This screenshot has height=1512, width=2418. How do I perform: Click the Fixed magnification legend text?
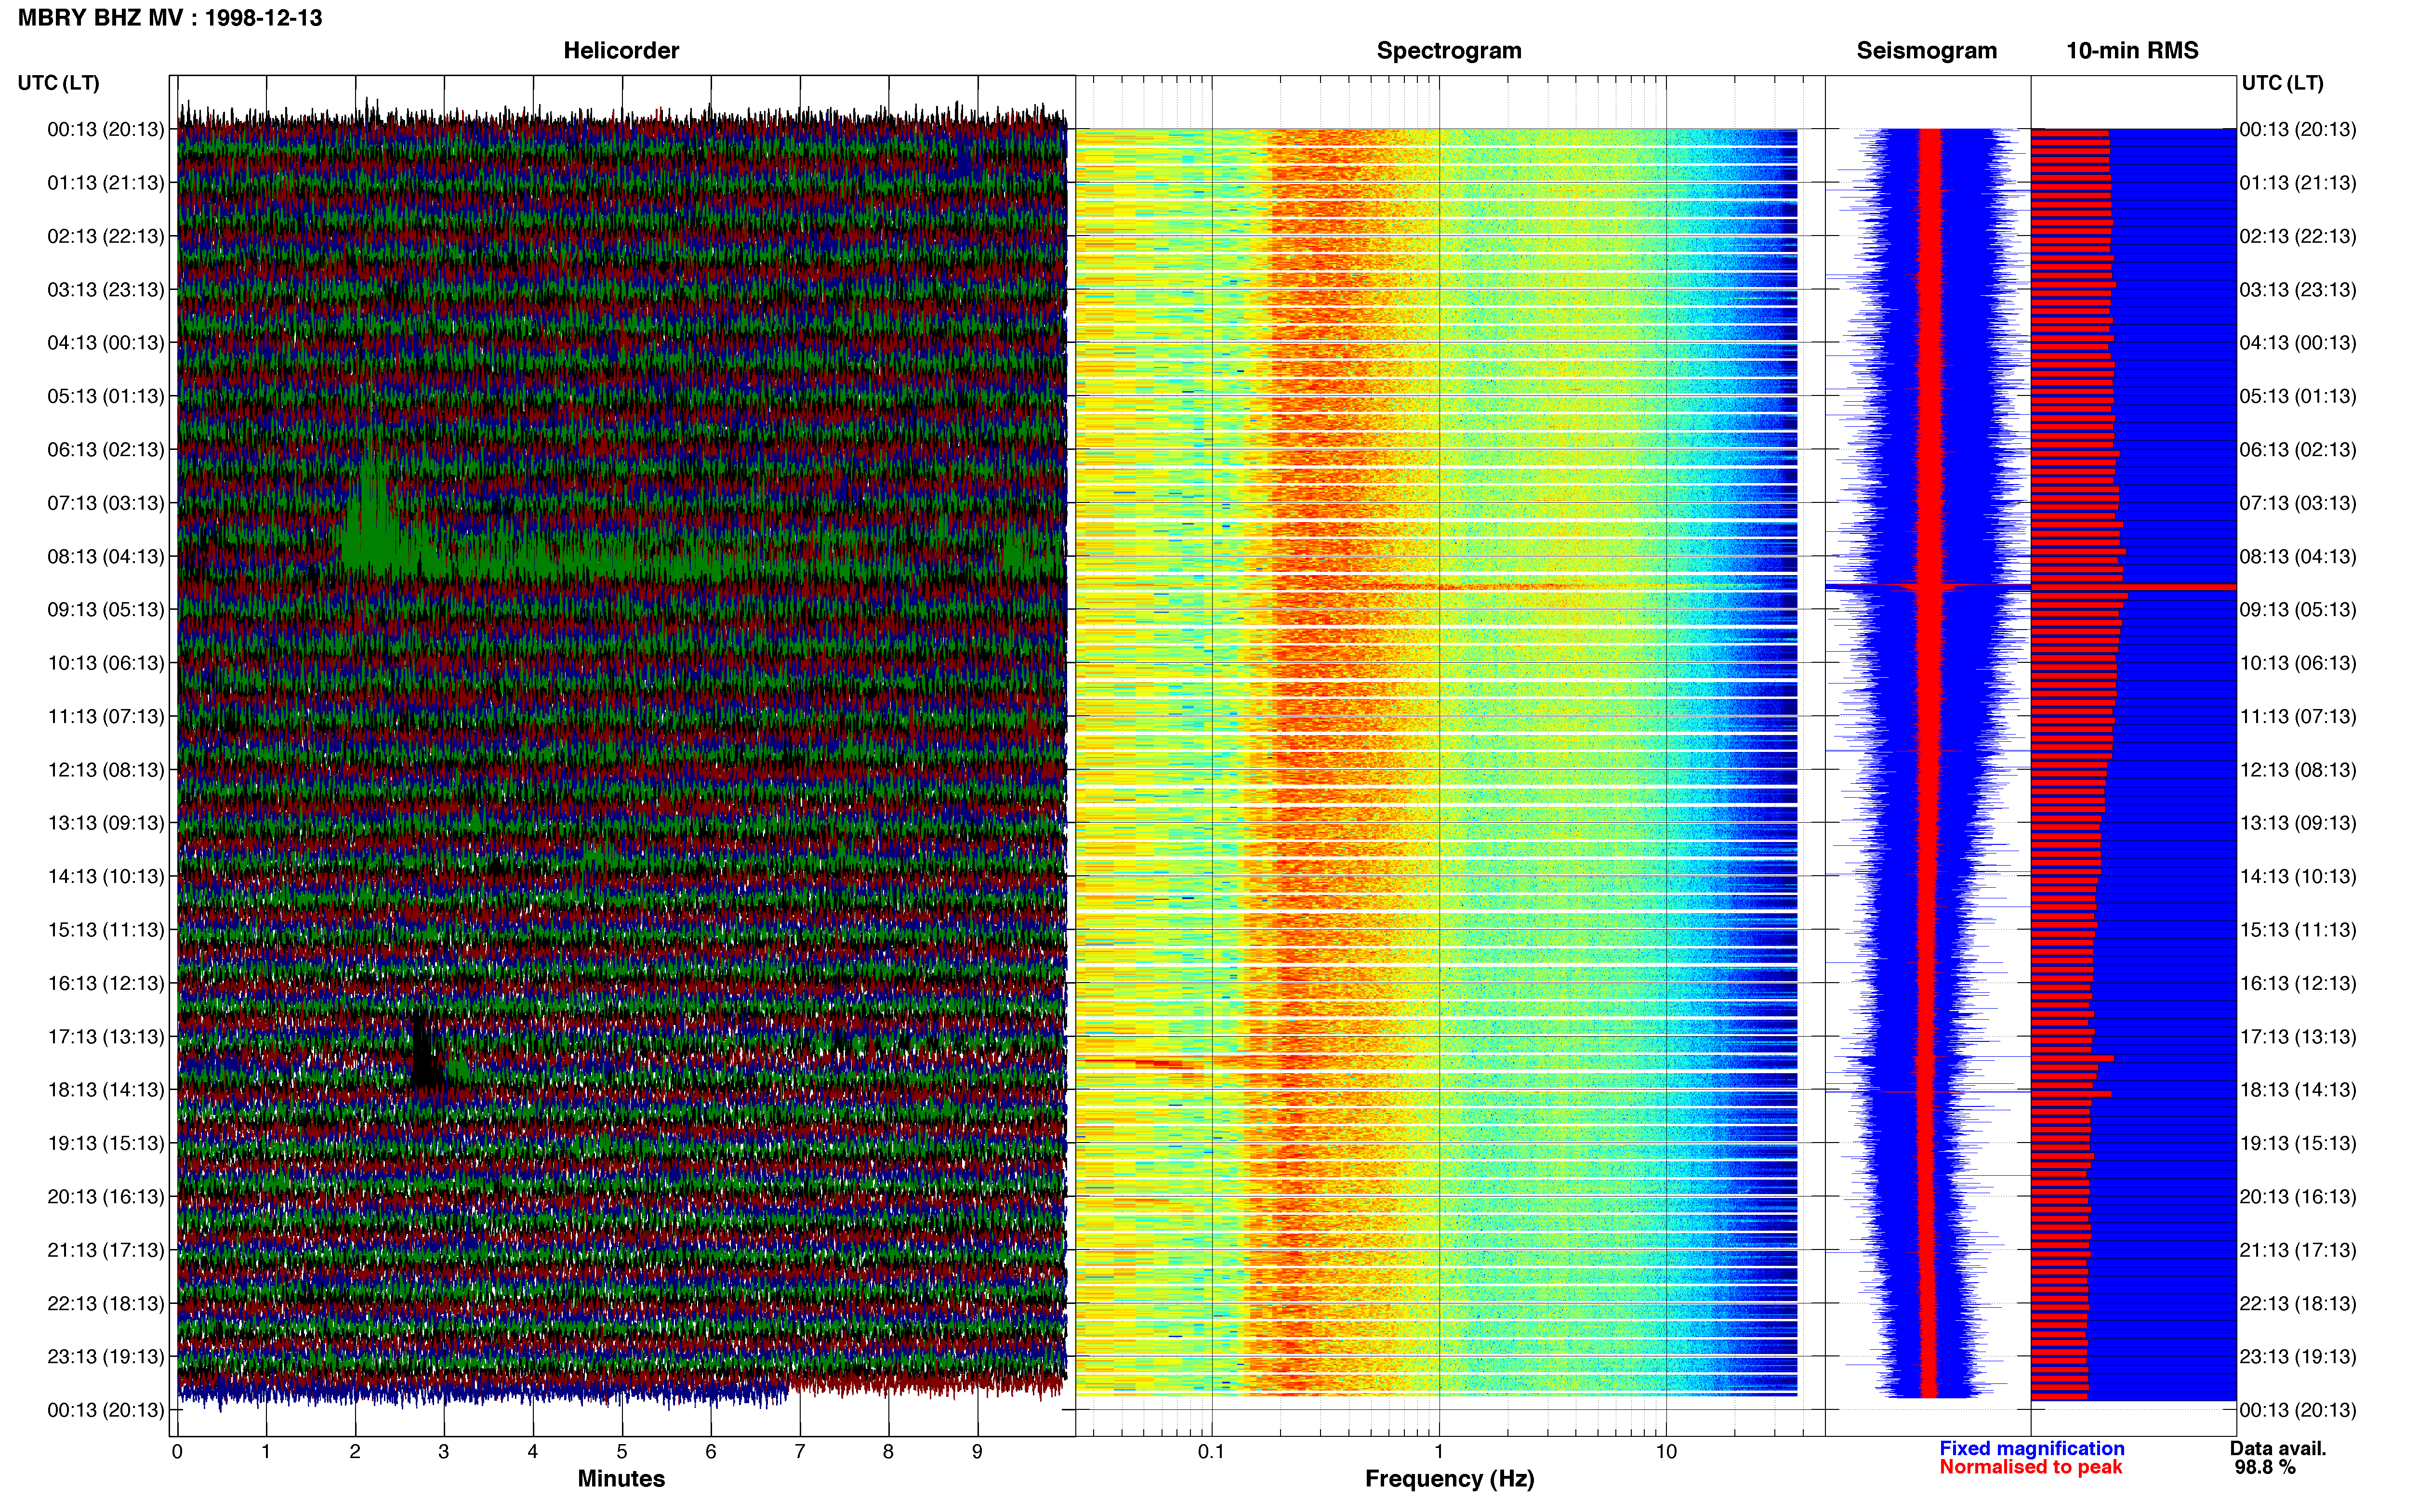[2032, 1448]
